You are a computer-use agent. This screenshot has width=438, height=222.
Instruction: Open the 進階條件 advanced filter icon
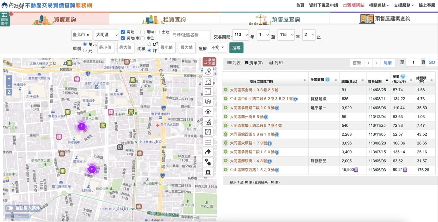point(5,19)
